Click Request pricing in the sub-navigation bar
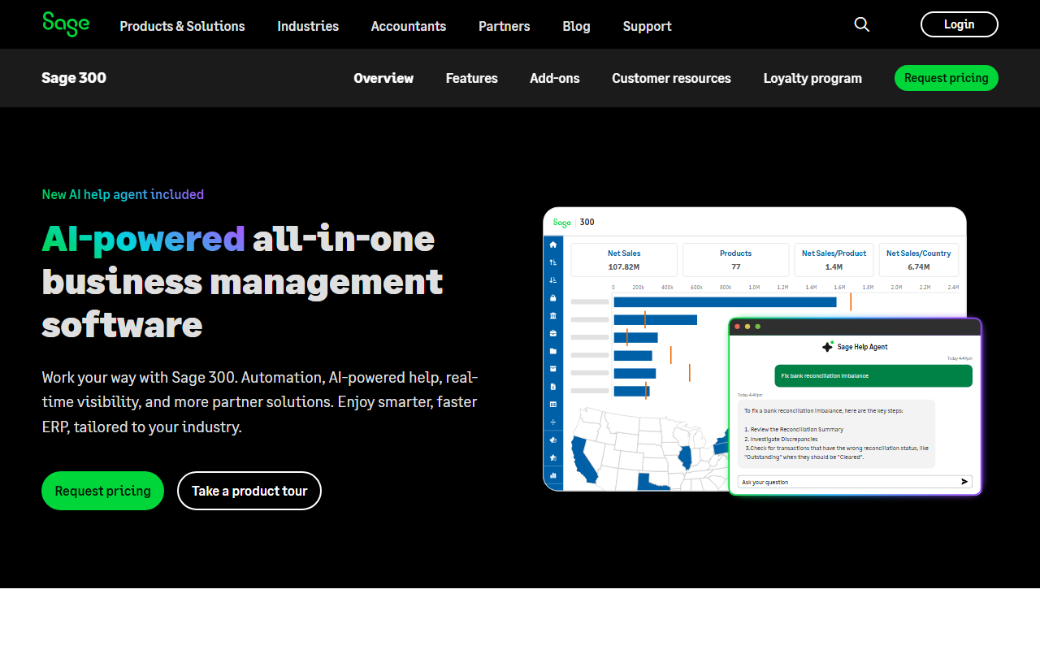The height and width of the screenshot is (650, 1040). [947, 78]
